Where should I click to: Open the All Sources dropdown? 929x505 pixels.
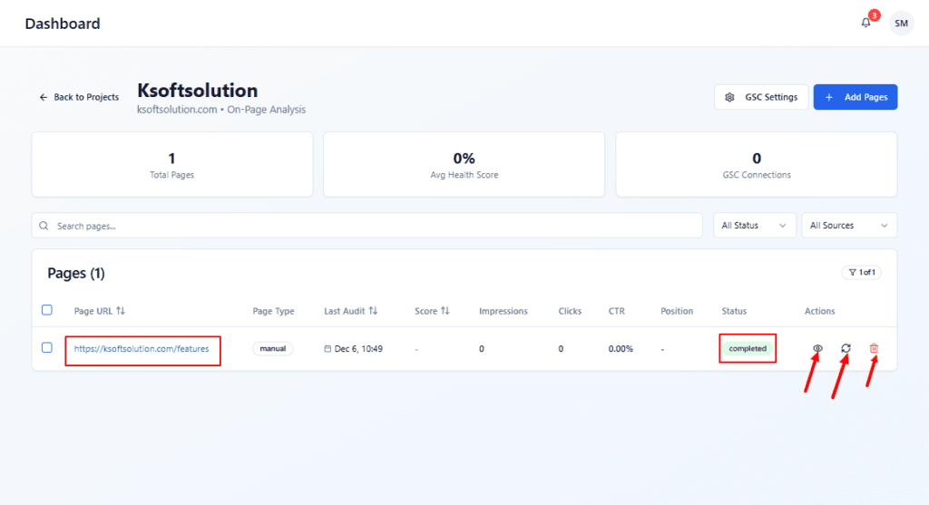[849, 226]
